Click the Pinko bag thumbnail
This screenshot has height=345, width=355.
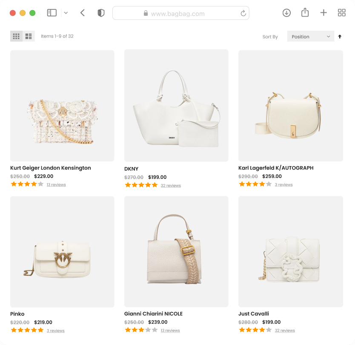(x=62, y=252)
